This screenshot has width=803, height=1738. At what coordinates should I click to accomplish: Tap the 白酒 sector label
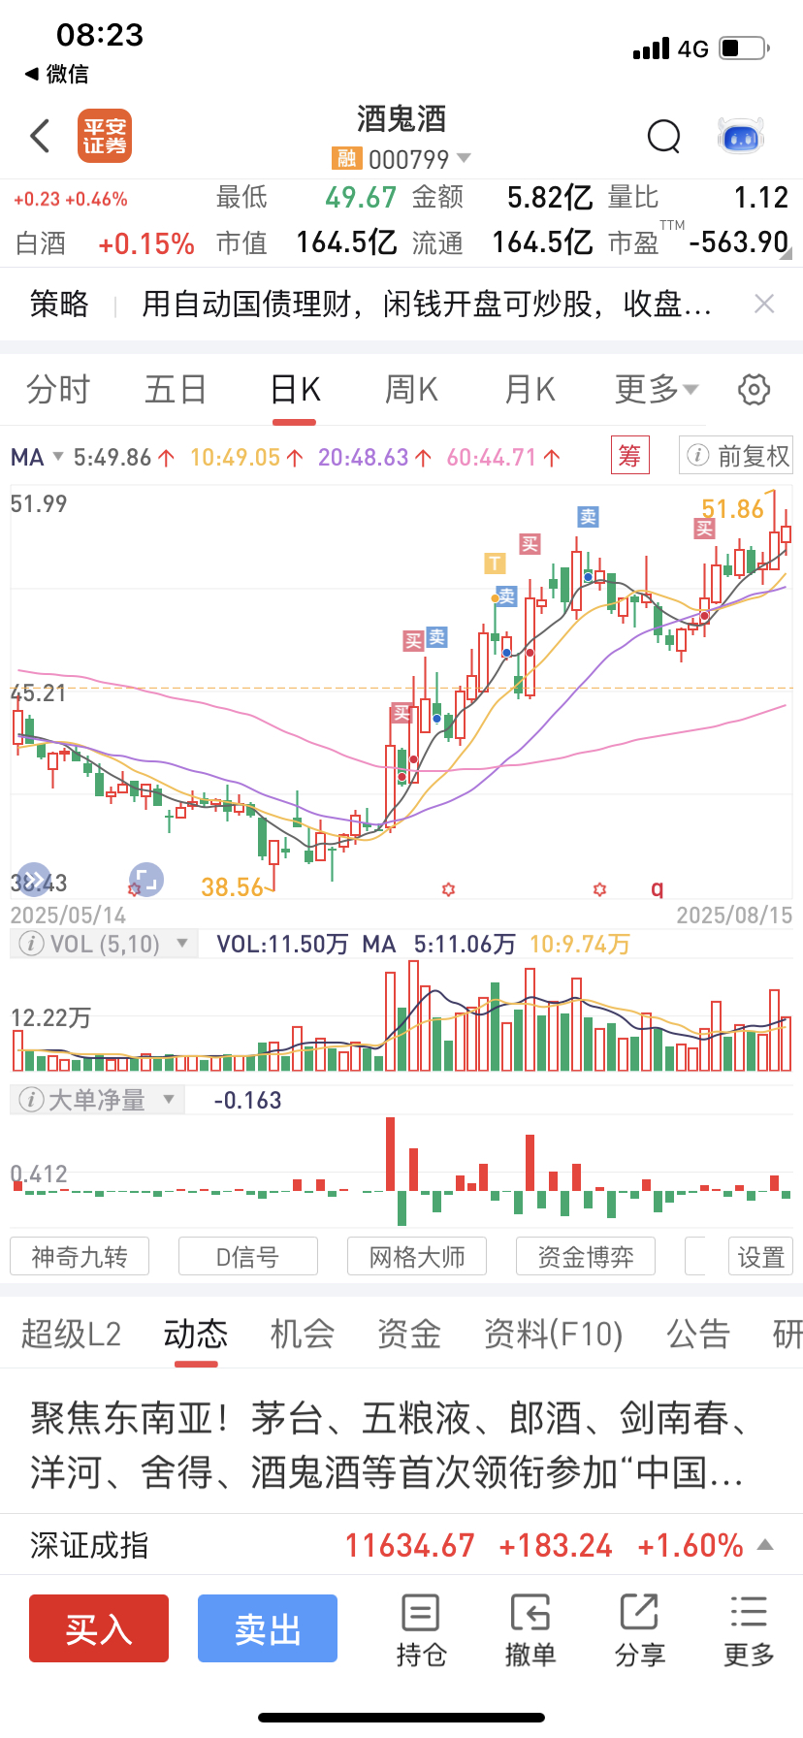click(x=41, y=243)
